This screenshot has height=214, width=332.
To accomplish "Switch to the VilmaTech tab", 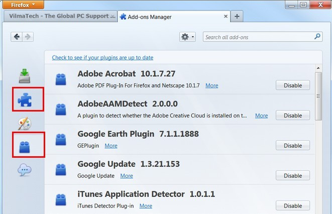I will 61,16.
